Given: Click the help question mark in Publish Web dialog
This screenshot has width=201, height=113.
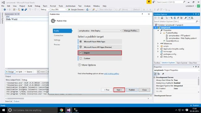Looking at the screenshot, I should (142, 14).
